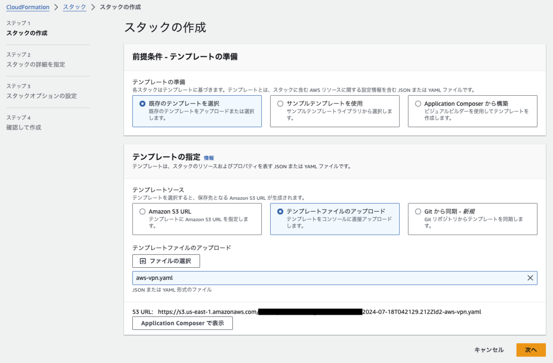
Task: Choose サンプルテンプレートを使用 radio option
Action: click(280, 104)
